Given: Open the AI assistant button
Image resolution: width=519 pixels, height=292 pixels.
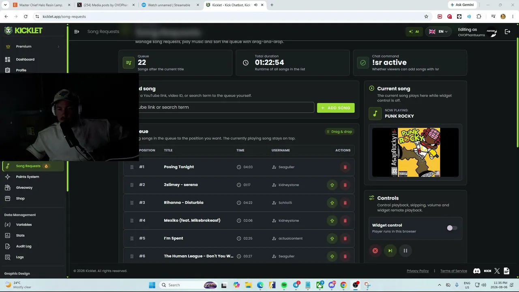Looking at the screenshot, I should point(414,32).
